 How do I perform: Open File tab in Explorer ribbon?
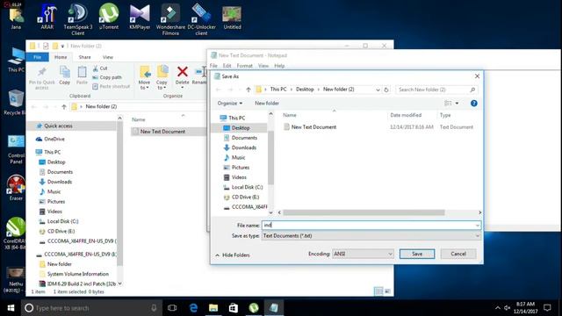(37, 57)
